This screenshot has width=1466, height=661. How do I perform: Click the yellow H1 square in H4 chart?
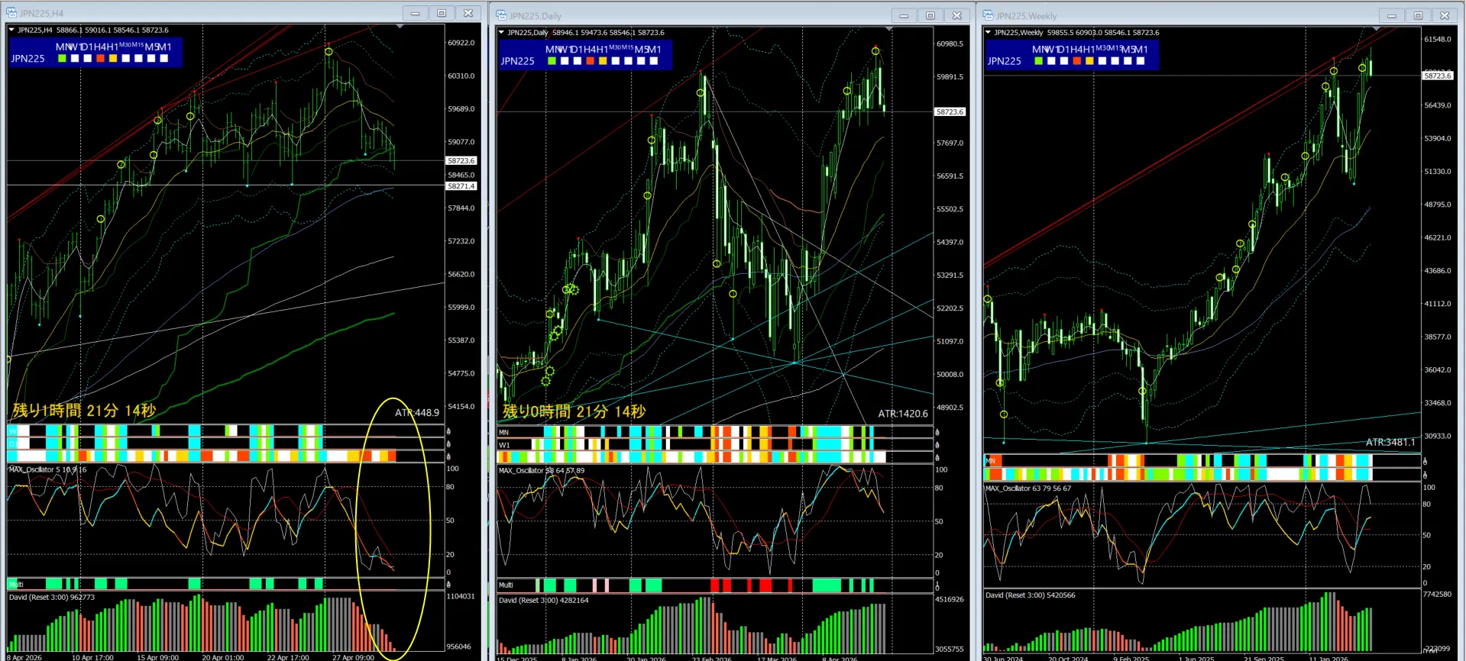coord(113,58)
